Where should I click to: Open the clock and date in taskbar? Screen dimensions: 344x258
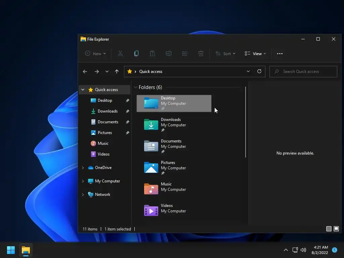coord(320,250)
